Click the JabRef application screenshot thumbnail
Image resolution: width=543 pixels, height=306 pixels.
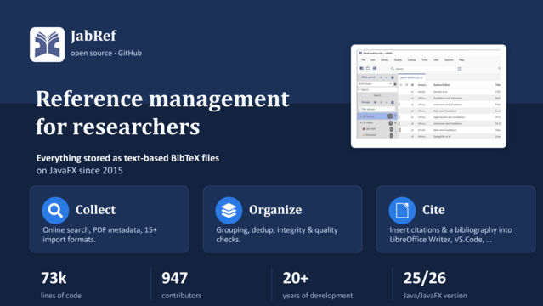pos(429,96)
